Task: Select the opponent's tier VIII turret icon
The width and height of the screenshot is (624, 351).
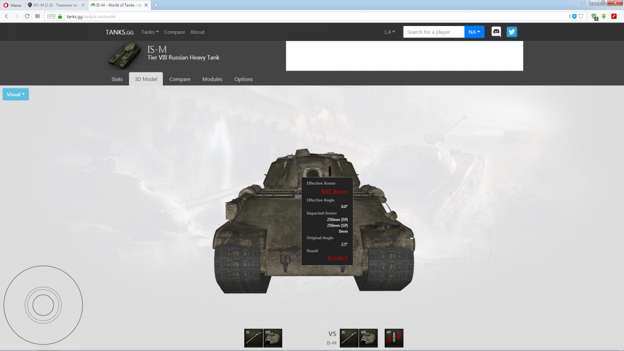Action: (x=369, y=338)
